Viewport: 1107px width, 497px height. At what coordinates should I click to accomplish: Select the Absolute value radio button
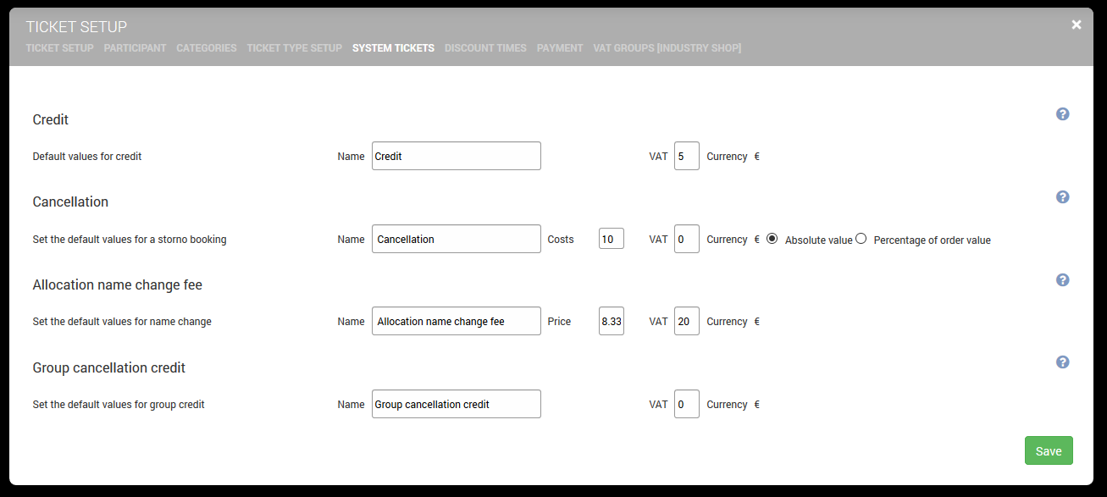[x=772, y=239]
